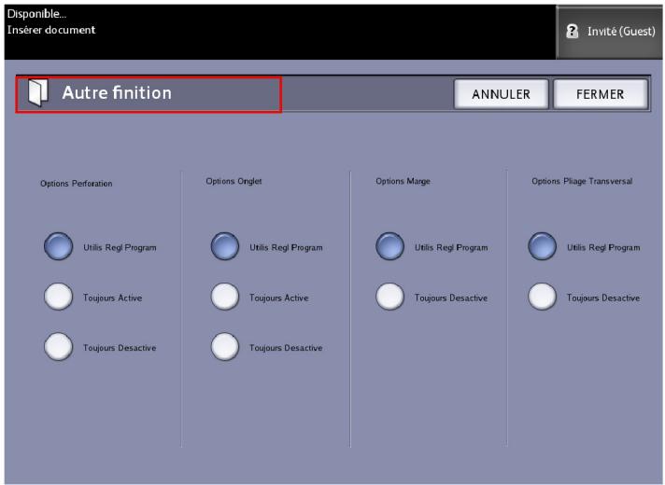Set Options Perforation to Toujours Desactive

point(59,348)
